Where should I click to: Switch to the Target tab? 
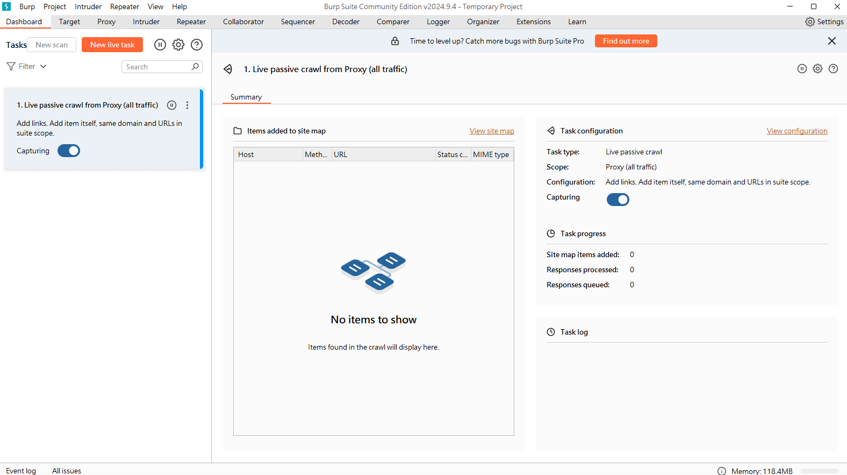click(69, 22)
